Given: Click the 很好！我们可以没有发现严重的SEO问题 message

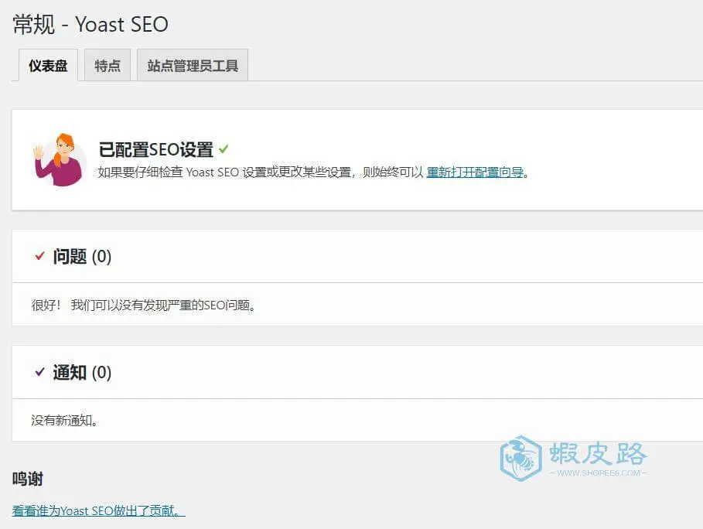Looking at the screenshot, I should point(144,305).
